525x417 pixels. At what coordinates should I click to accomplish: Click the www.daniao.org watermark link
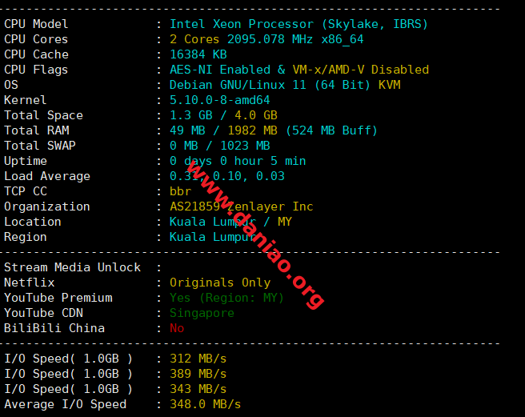[x=254, y=235]
